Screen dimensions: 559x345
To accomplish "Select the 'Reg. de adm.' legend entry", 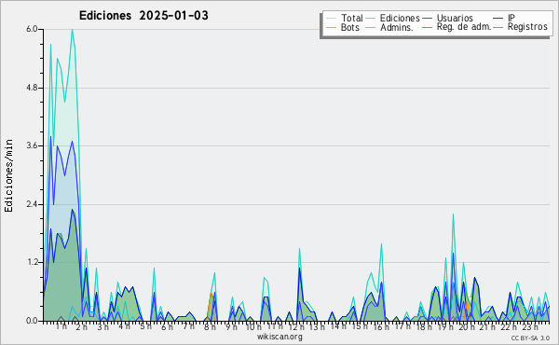I will 464,27.
